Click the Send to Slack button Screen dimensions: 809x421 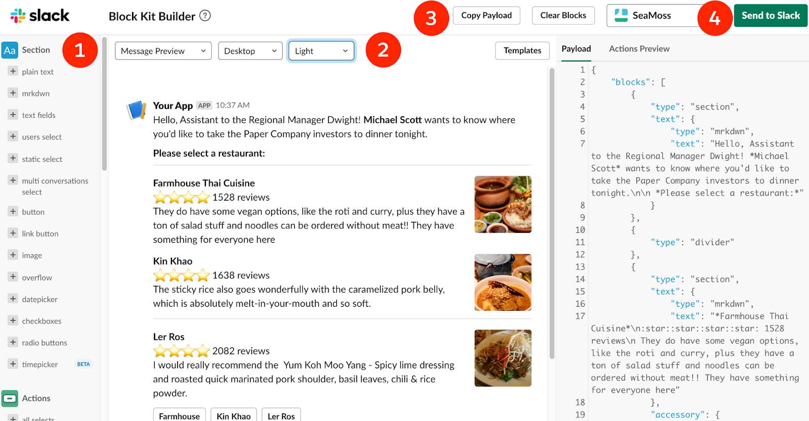(771, 15)
